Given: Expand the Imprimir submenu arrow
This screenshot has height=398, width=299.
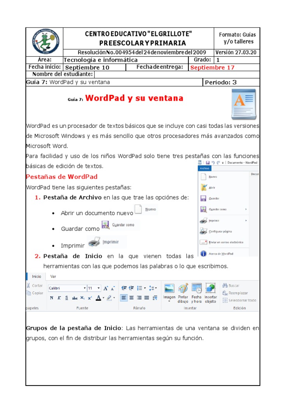Looking at the screenshot, I should click(246, 221).
